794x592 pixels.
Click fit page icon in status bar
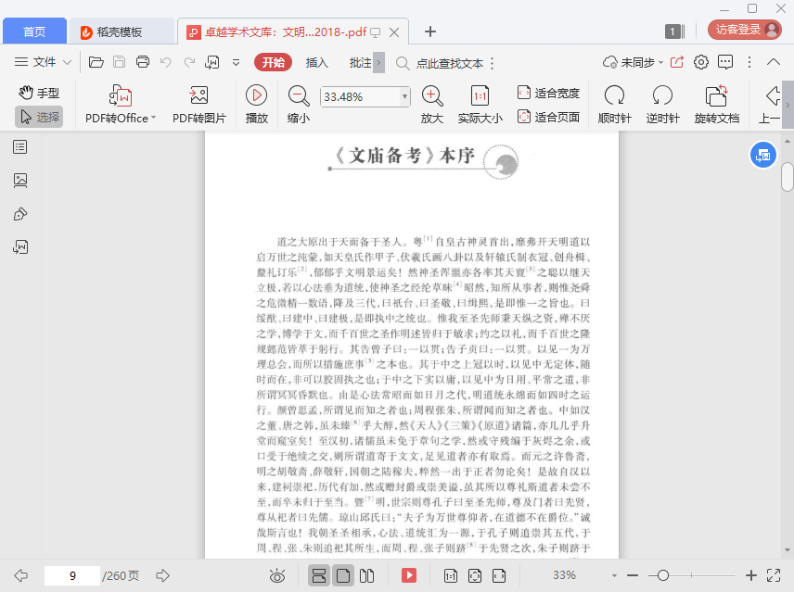(x=475, y=575)
